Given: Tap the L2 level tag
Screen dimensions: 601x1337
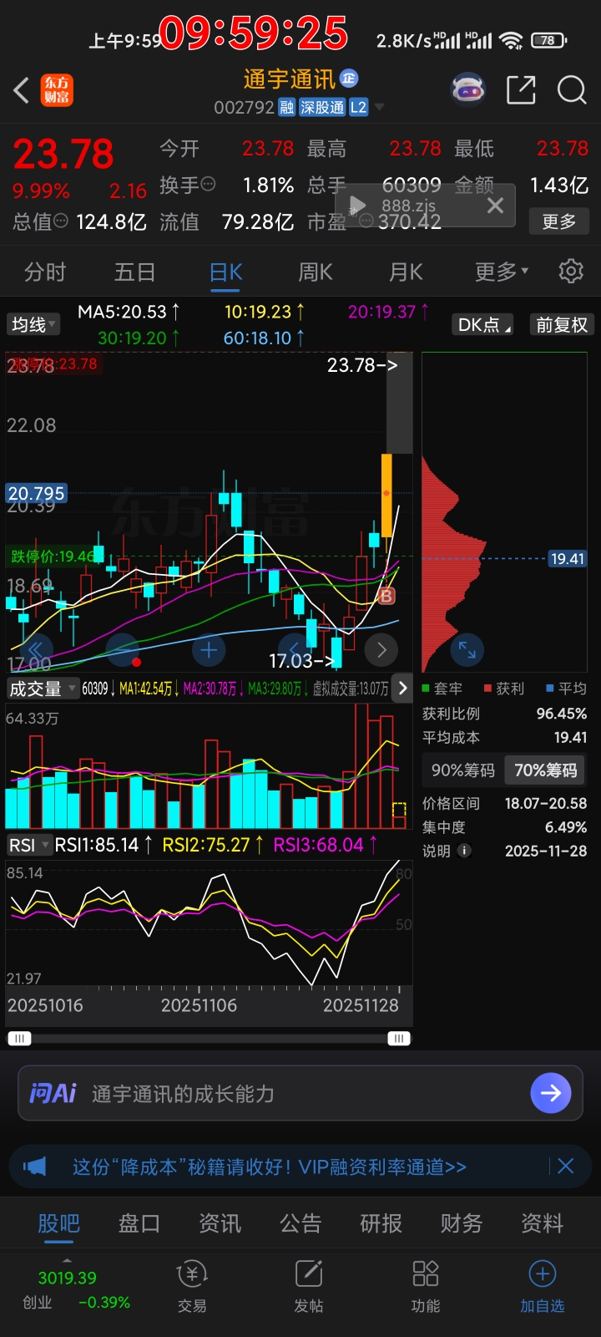Looking at the screenshot, I should coord(358,107).
